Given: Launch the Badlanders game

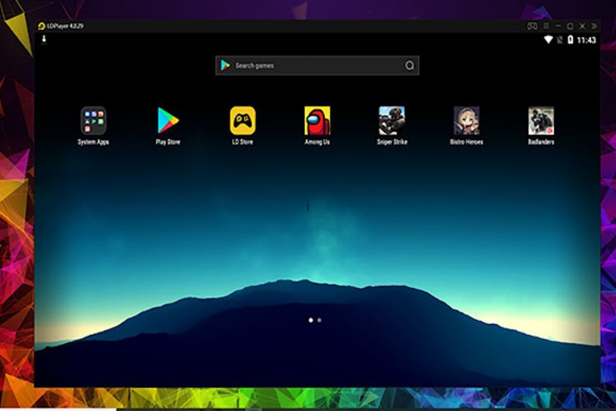Looking at the screenshot, I should point(541,121).
